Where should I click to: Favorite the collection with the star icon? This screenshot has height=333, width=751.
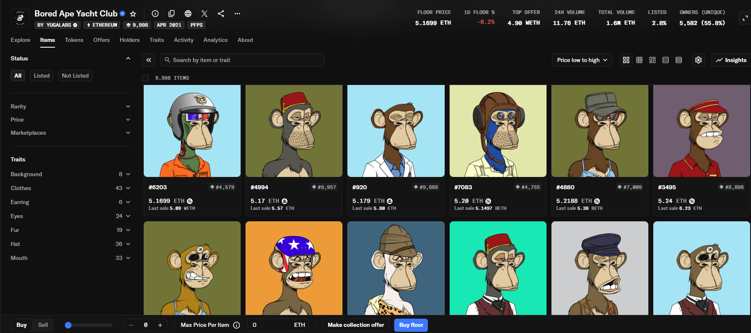coord(133,14)
